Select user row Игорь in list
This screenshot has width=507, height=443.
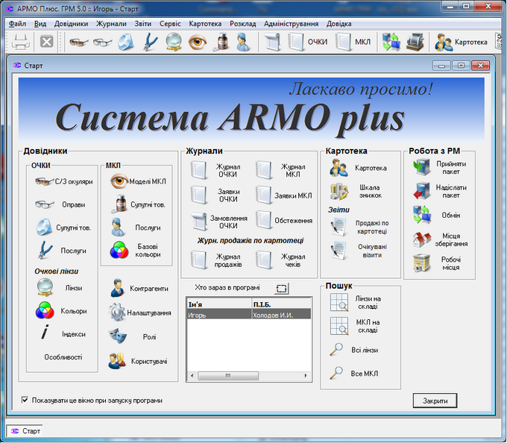(x=218, y=315)
